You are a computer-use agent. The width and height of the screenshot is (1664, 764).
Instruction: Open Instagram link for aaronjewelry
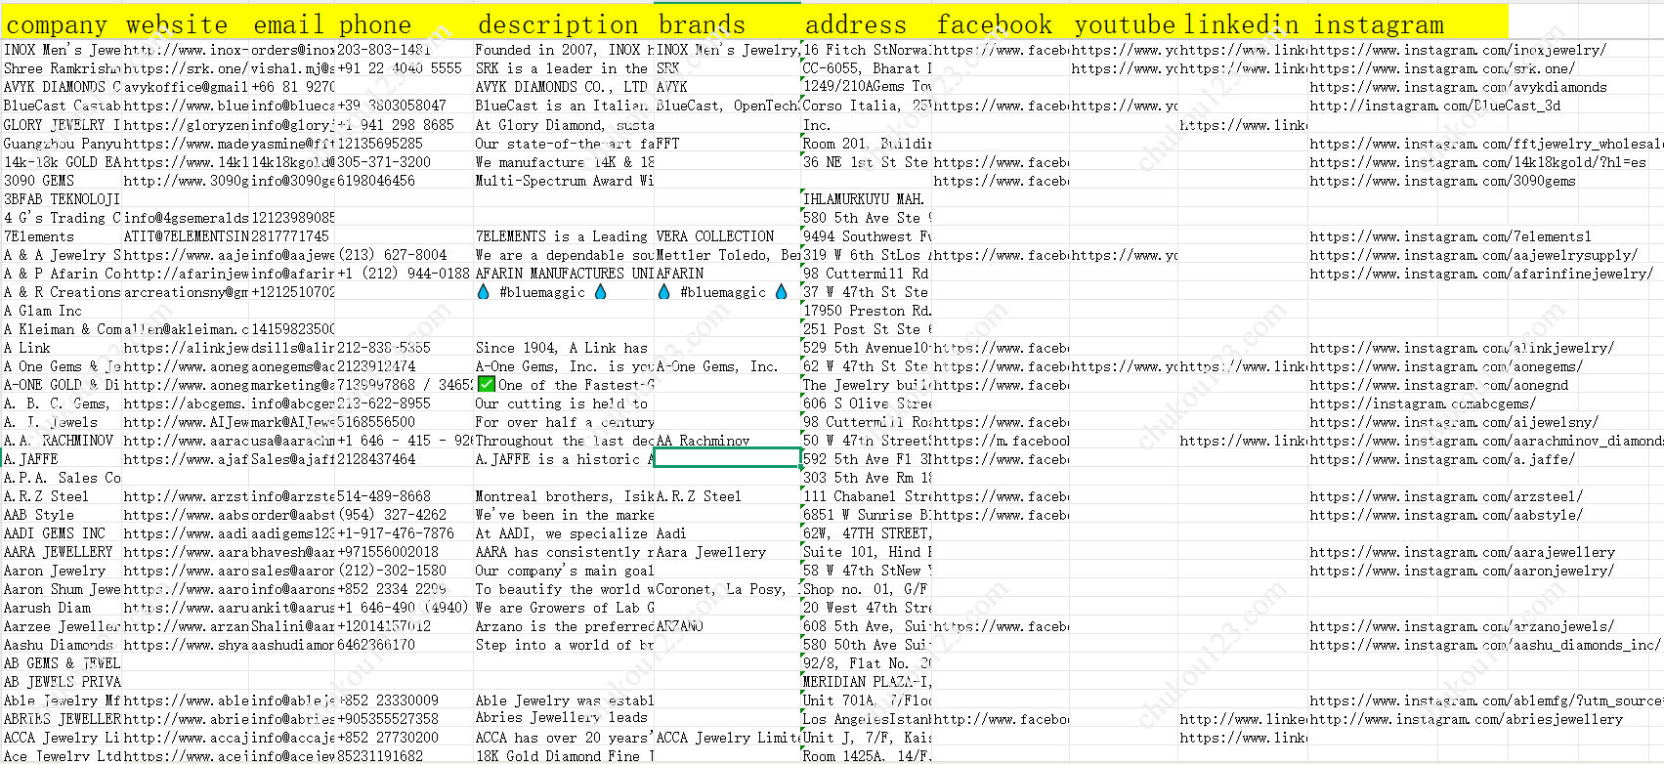tap(1462, 571)
